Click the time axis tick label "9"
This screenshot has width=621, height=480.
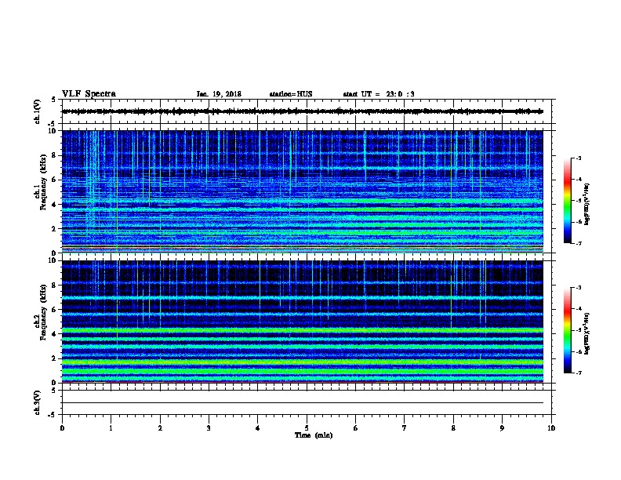502,427
